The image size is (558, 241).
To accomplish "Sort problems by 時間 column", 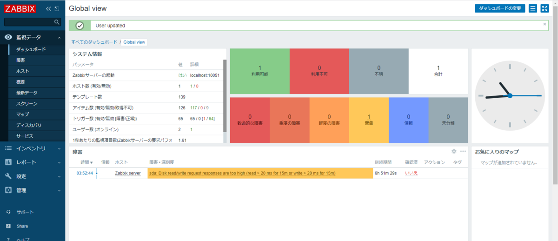I will tap(86, 162).
